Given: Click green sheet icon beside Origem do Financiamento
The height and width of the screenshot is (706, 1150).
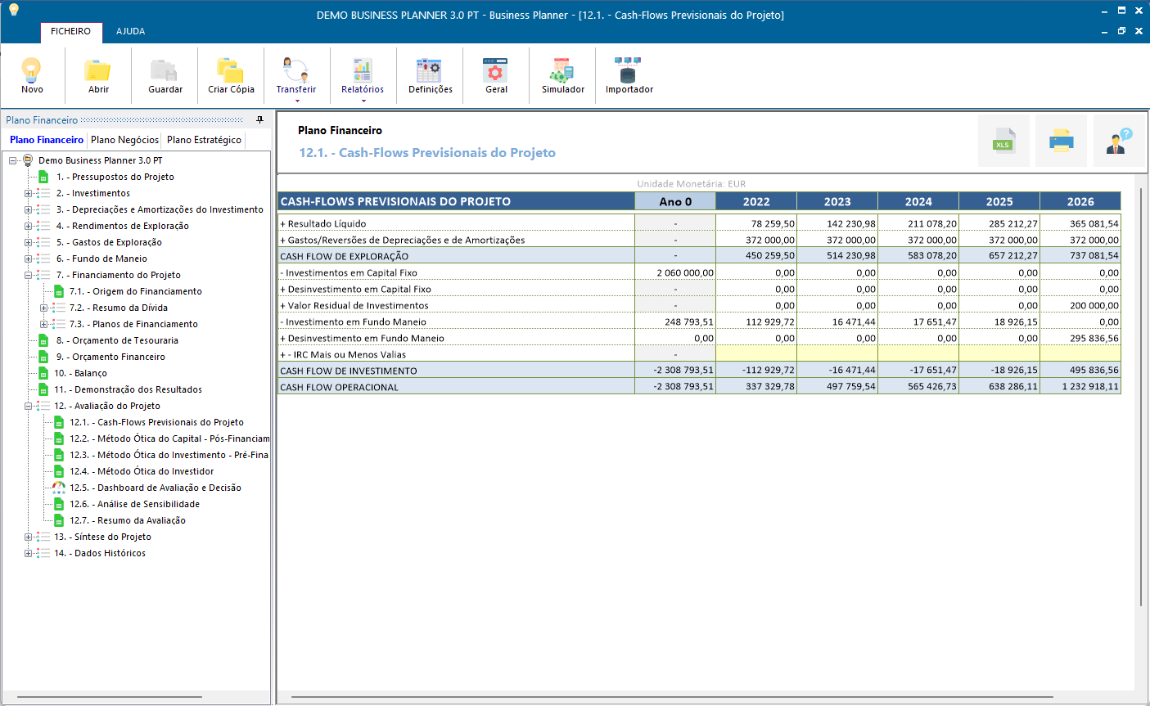Looking at the screenshot, I should coord(59,291).
